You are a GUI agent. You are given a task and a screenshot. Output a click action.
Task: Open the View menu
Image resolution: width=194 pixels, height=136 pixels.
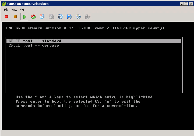[x=14, y=10]
